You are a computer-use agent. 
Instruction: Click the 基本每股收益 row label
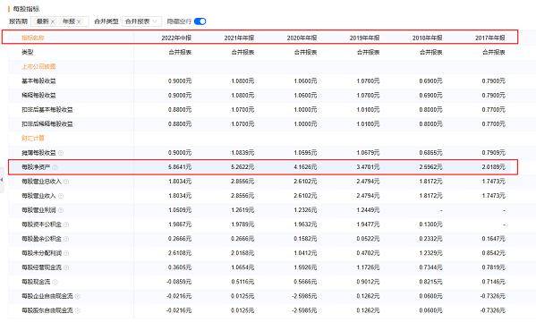point(38,81)
